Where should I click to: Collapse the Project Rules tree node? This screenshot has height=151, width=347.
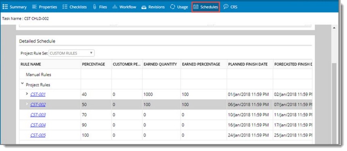click(22, 84)
